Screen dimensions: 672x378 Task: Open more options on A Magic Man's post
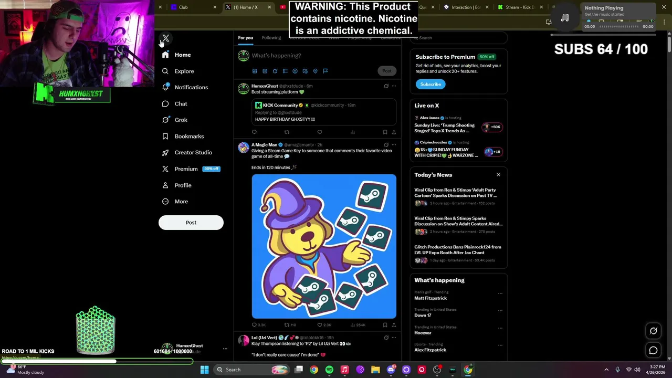[x=394, y=145]
